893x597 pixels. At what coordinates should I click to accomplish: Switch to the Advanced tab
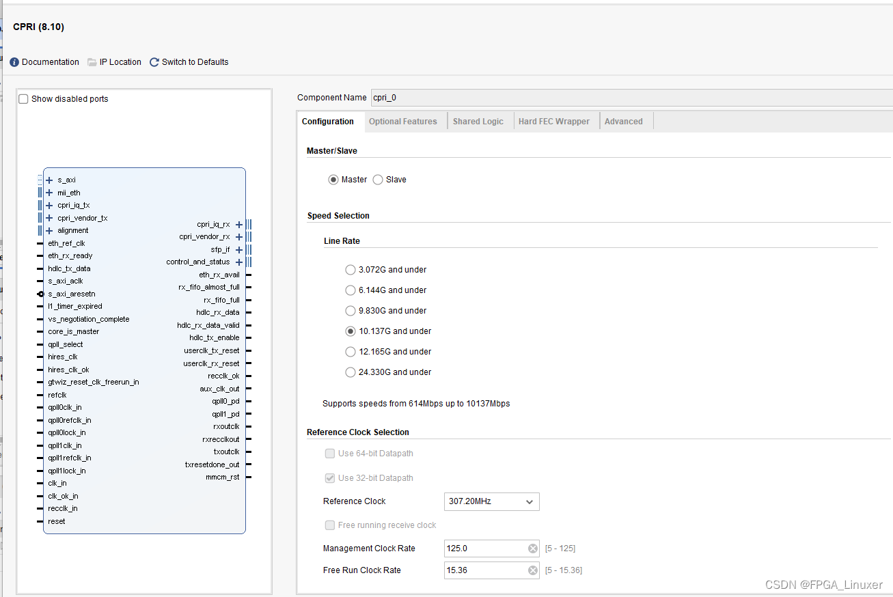point(624,122)
